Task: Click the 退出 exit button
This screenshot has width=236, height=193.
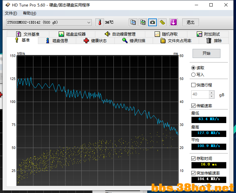Action: pos(191,22)
